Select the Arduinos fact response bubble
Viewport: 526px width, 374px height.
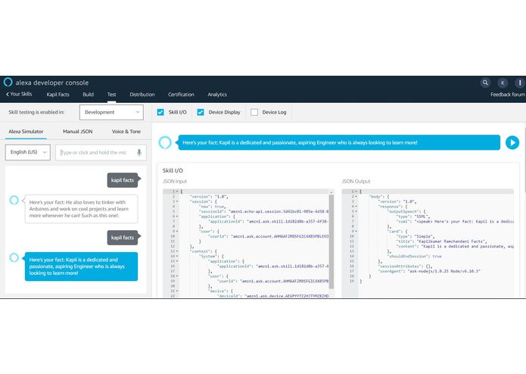tap(81, 209)
